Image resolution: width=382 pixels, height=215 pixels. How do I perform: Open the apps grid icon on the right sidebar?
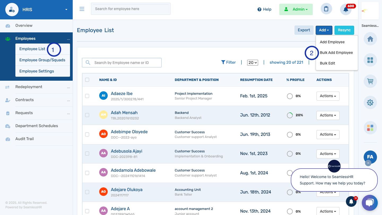coord(370,60)
